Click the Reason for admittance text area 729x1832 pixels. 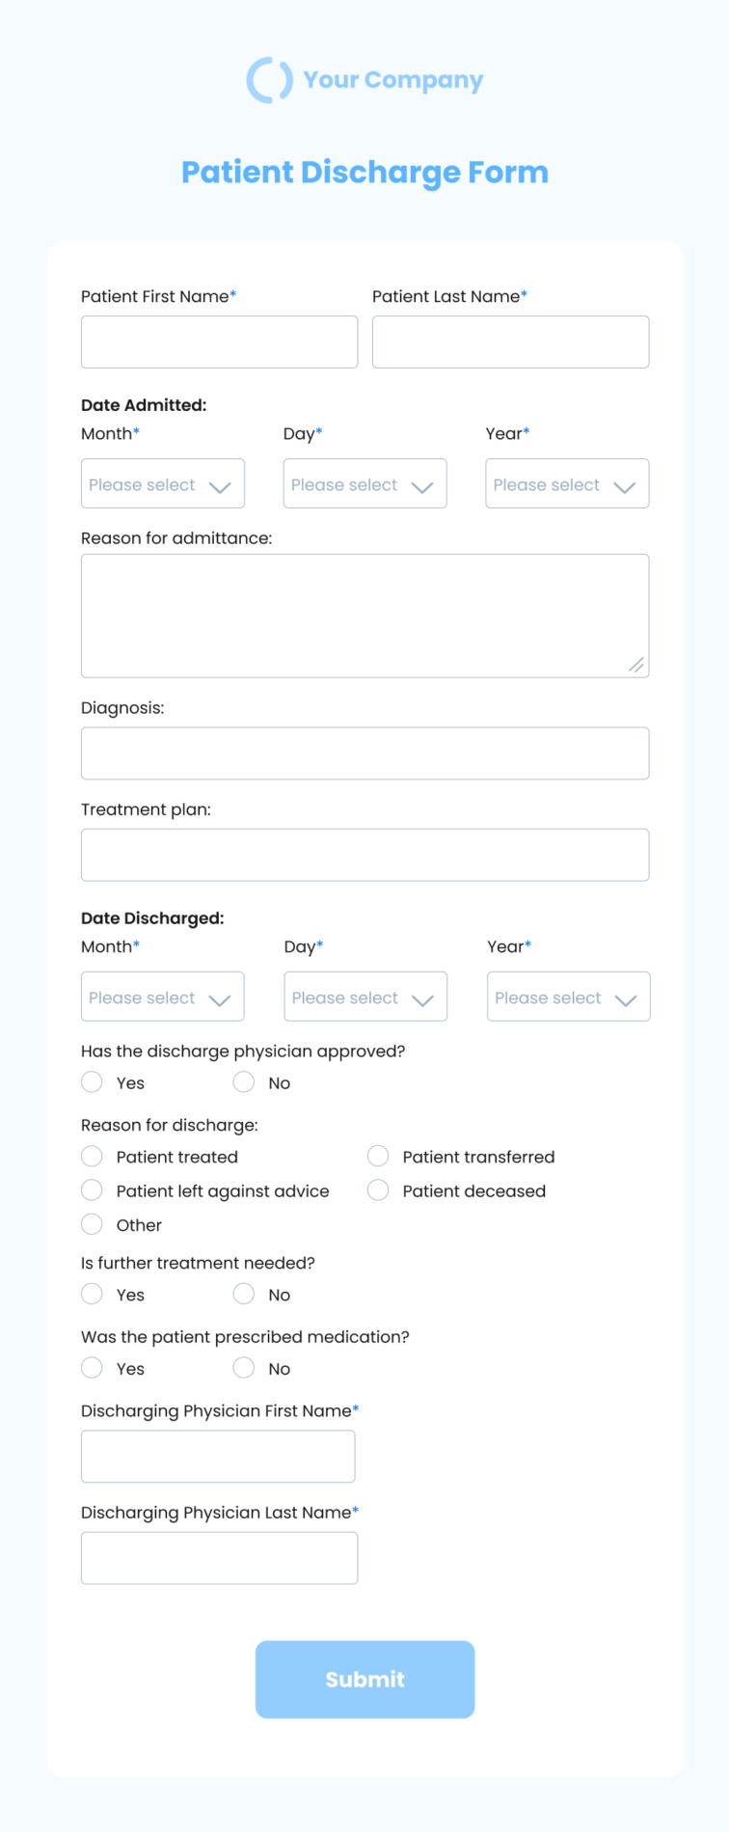[365, 615]
